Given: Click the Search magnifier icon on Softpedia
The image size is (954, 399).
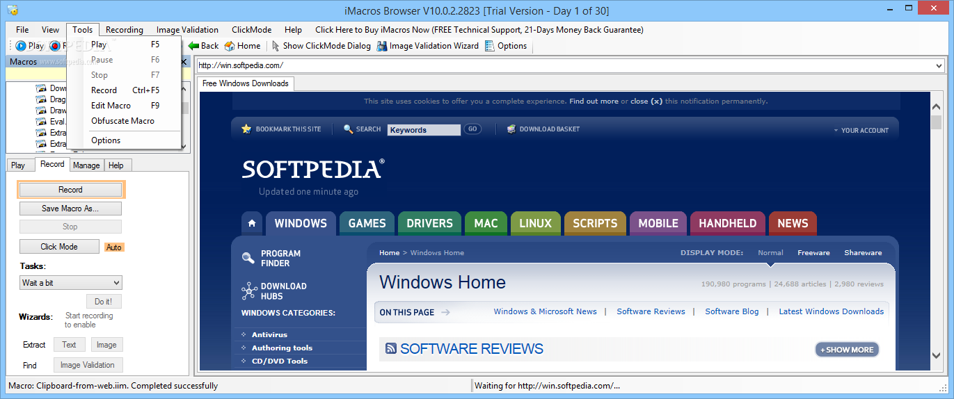Looking at the screenshot, I should 349,129.
